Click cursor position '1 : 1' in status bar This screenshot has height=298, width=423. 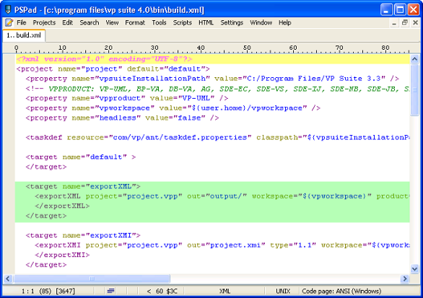tap(28, 292)
